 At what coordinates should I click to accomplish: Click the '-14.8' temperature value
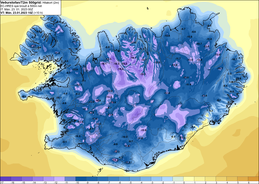pos(98,101)
